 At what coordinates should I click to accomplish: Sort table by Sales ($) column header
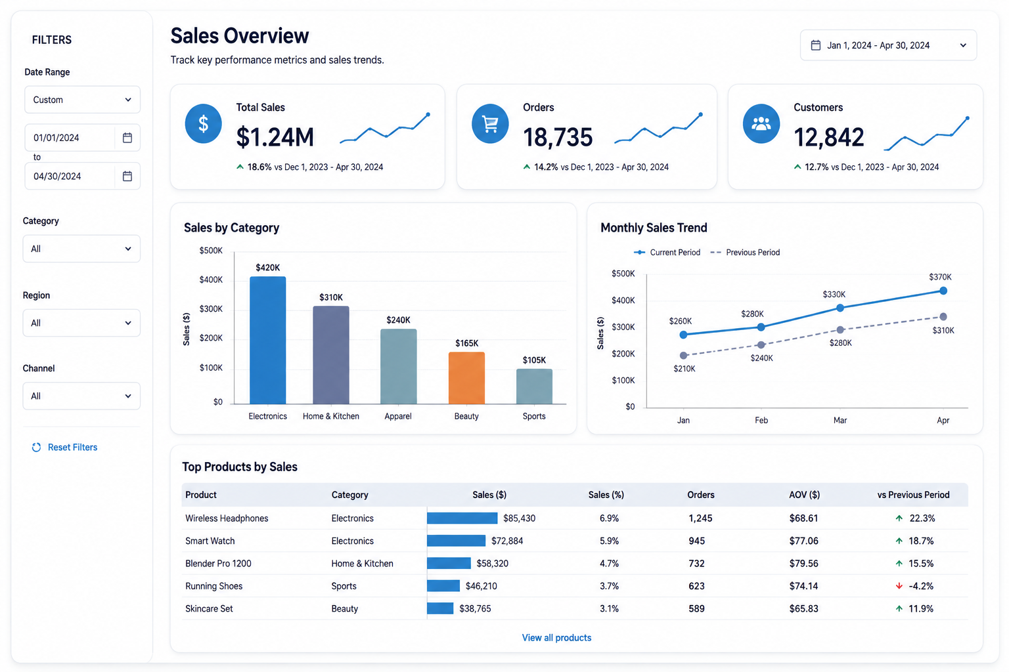(x=489, y=495)
